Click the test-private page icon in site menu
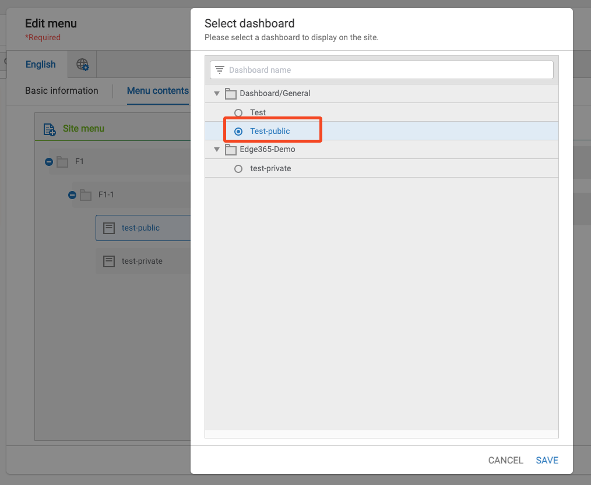Viewport: 591px width, 485px height. click(109, 261)
